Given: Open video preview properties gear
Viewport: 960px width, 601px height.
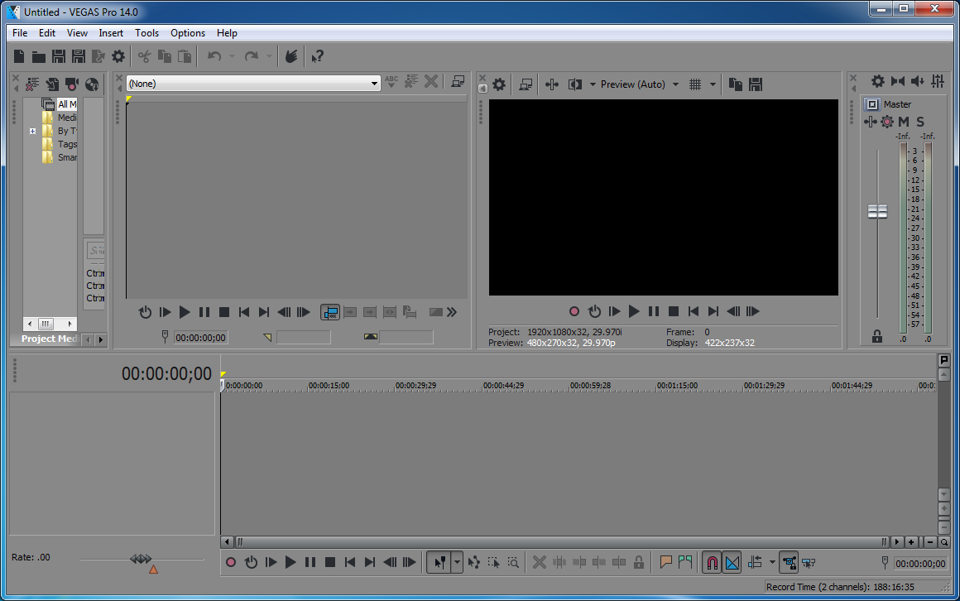Looking at the screenshot, I should coord(499,84).
